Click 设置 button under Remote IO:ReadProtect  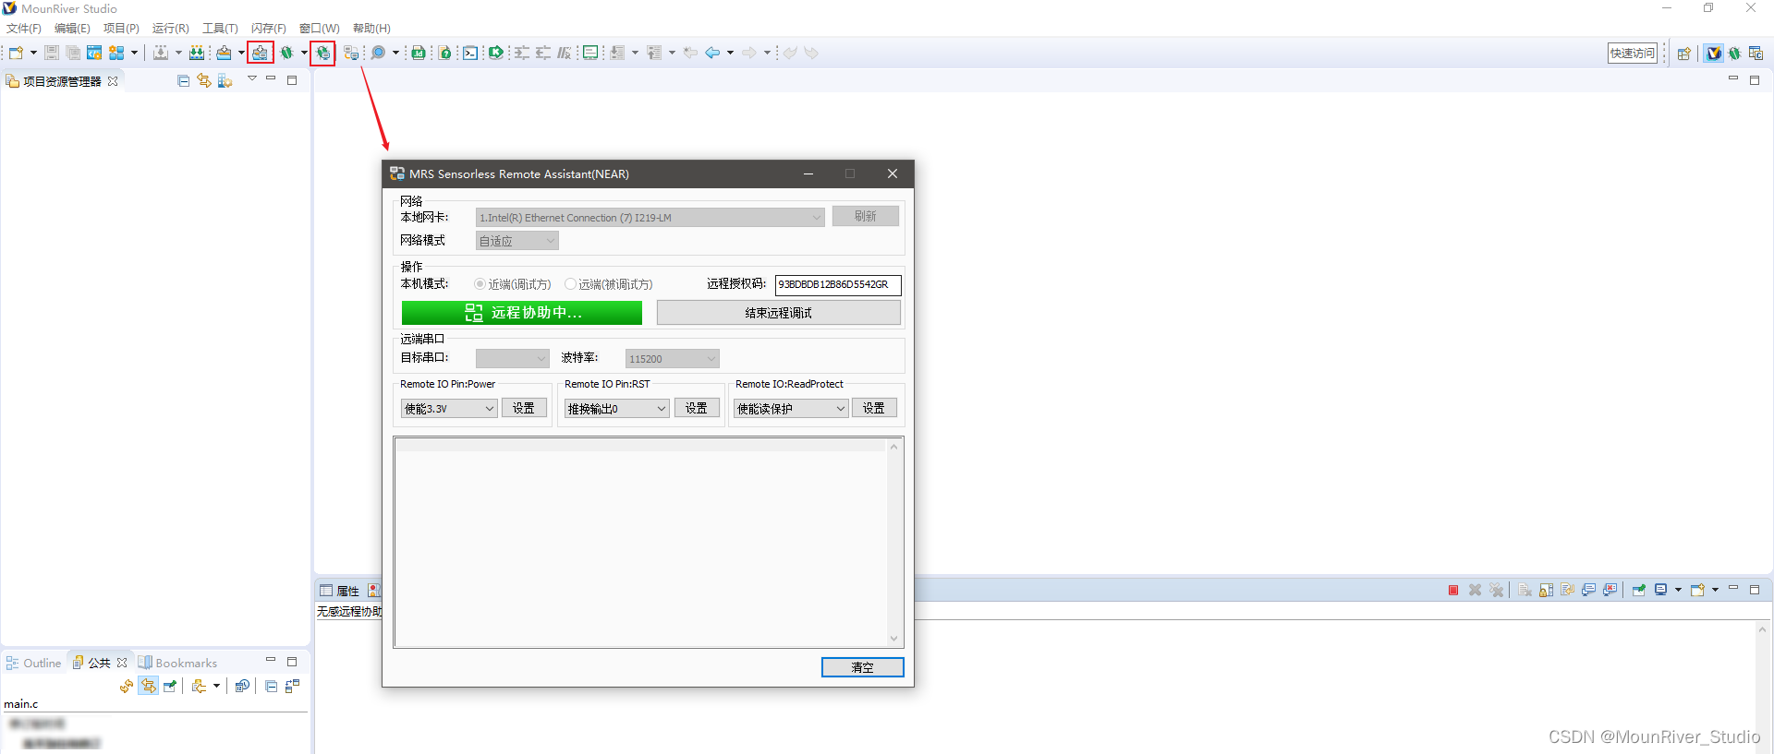pos(874,408)
